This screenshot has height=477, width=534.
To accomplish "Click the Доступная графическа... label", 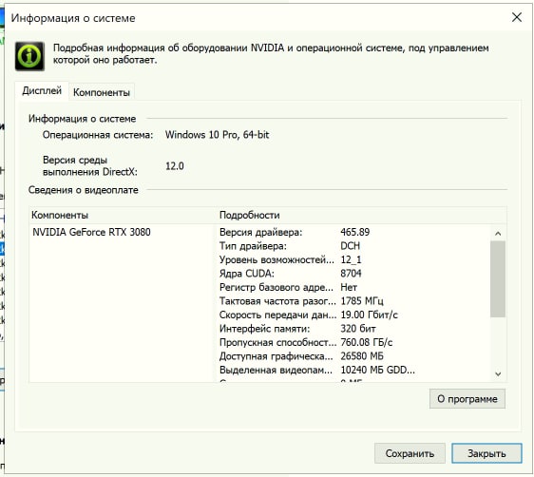I will click(276, 356).
